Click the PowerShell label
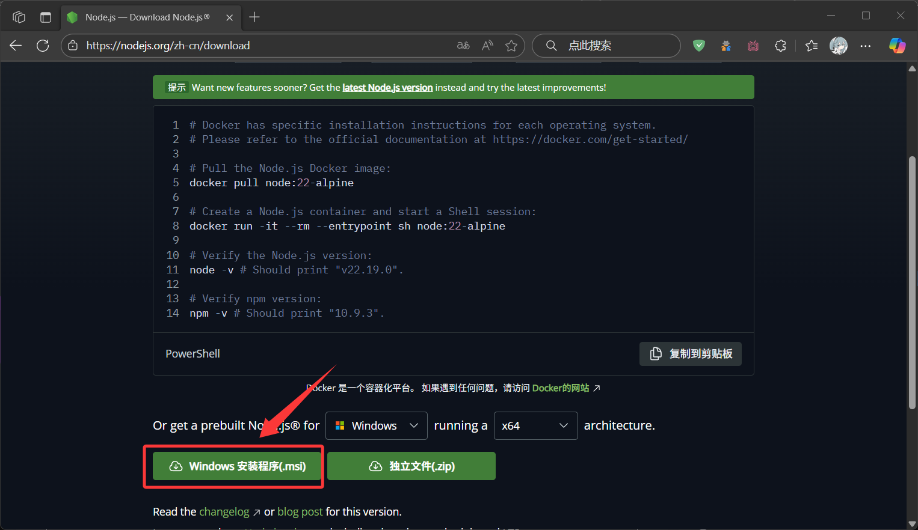The width and height of the screenshot is (918, 530). tap(193, 354)
